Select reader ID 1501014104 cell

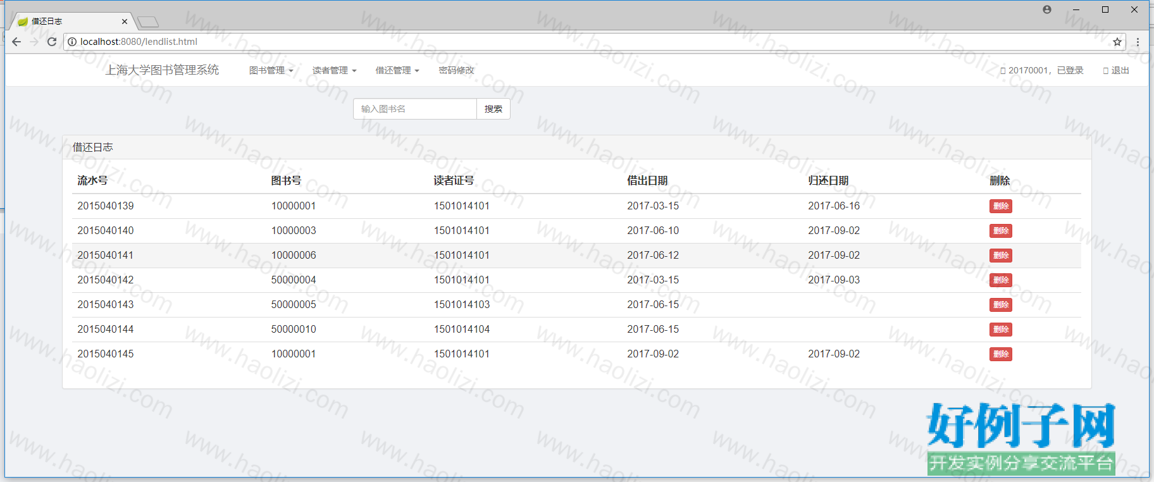click(462, 329)
